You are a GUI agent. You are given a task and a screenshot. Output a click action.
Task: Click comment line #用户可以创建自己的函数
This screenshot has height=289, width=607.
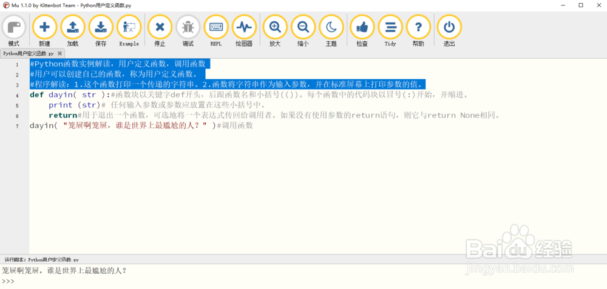114,74
